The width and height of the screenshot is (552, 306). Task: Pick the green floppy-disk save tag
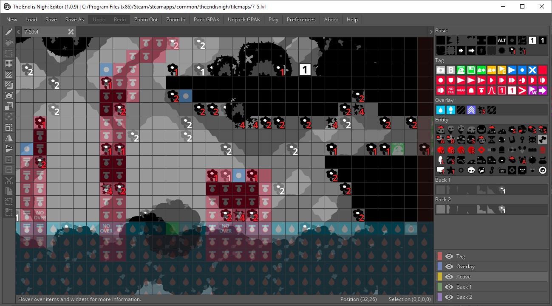pos(471,70)
